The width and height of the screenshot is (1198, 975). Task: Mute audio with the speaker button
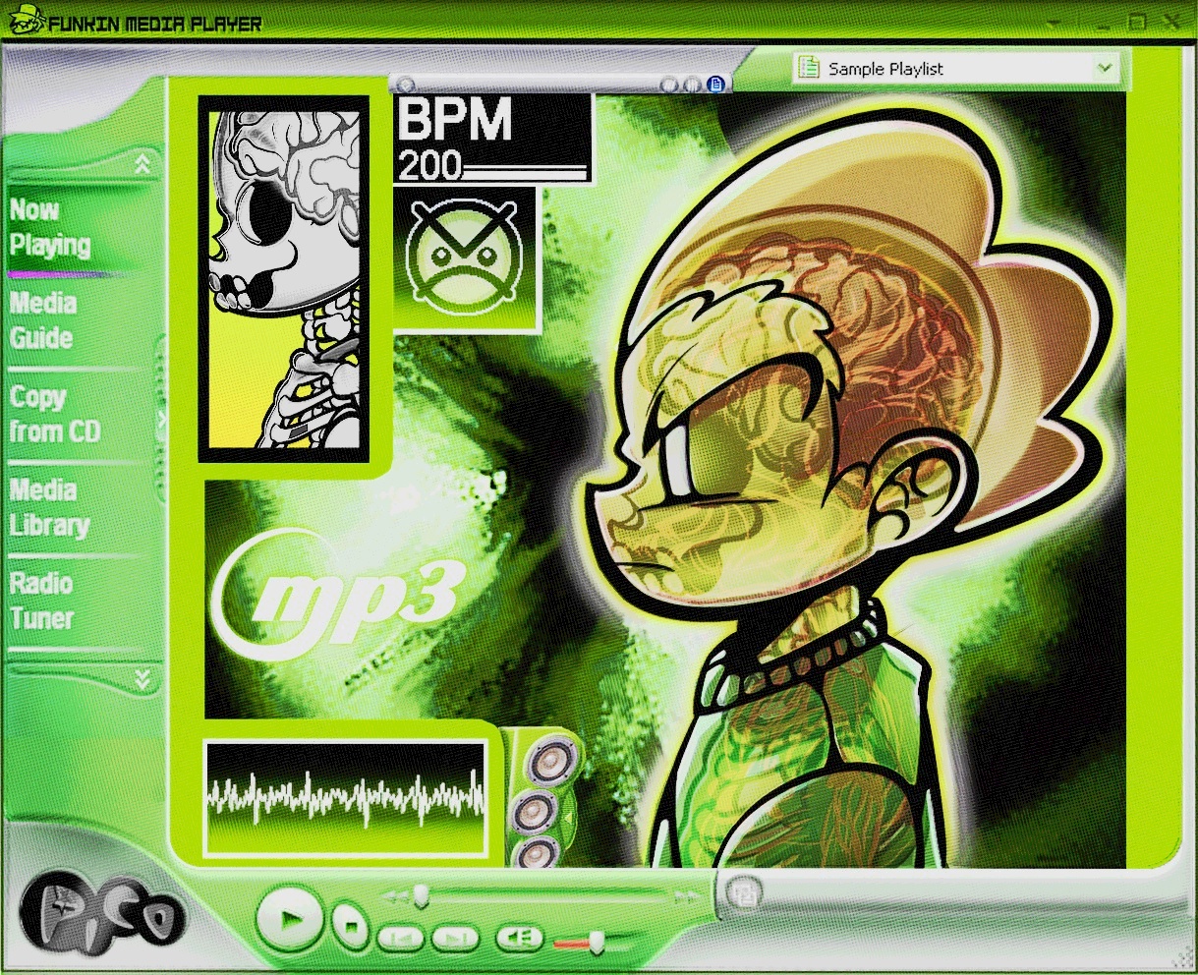point(519,939)
